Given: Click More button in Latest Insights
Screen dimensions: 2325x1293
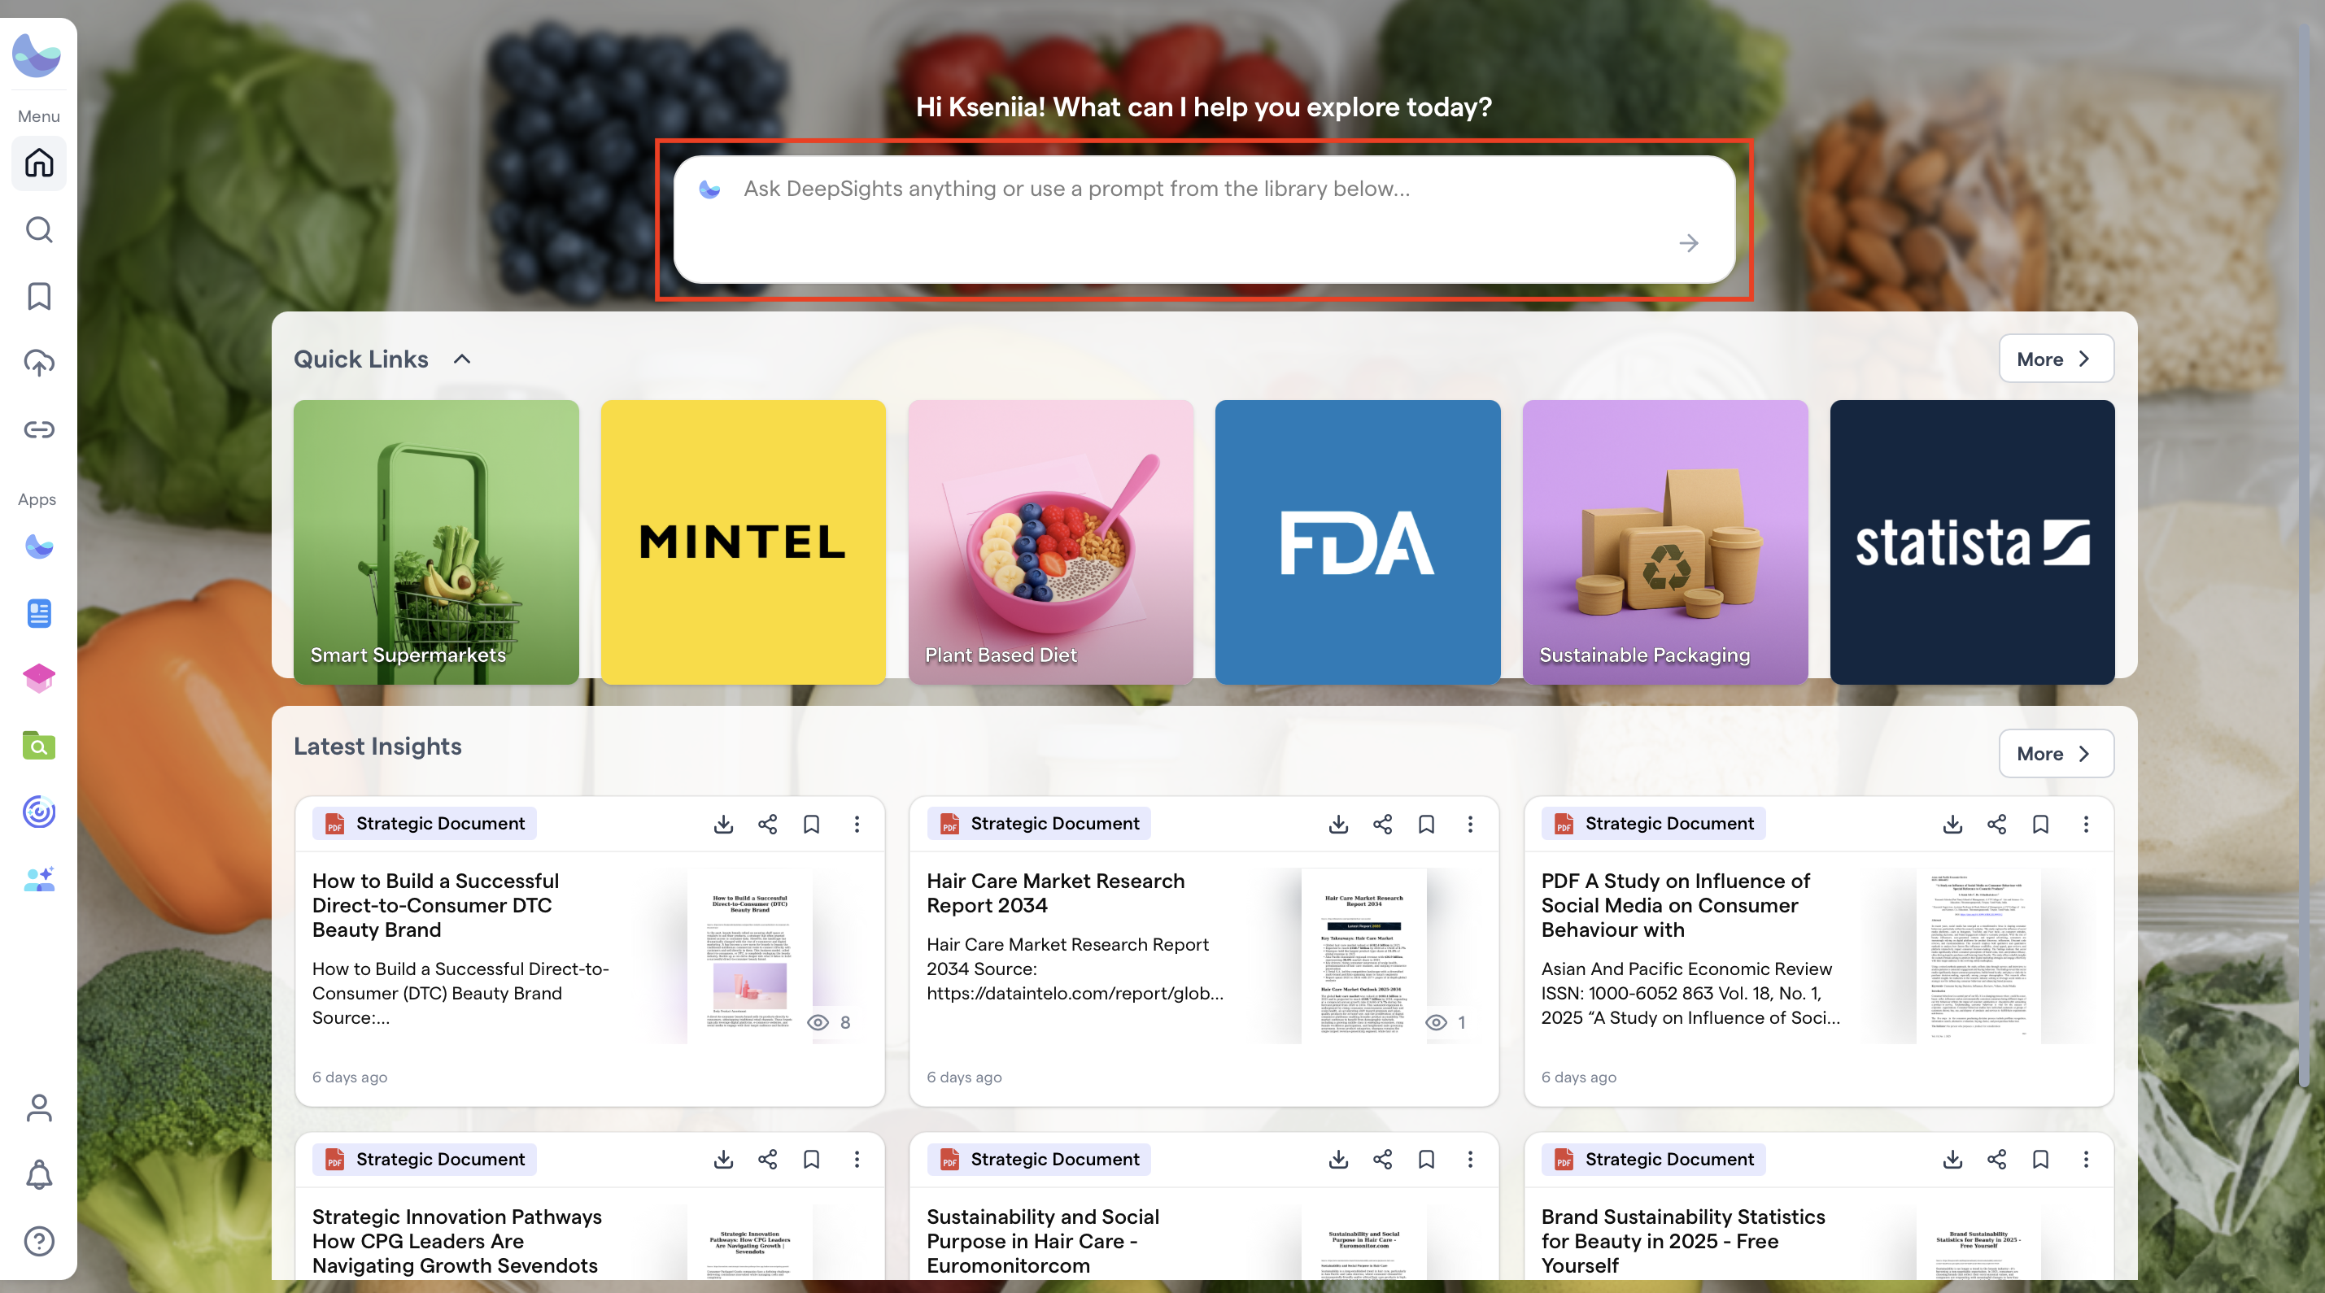Looking at the screenshot, I should pyautogui.click(x=2056, y=753).
